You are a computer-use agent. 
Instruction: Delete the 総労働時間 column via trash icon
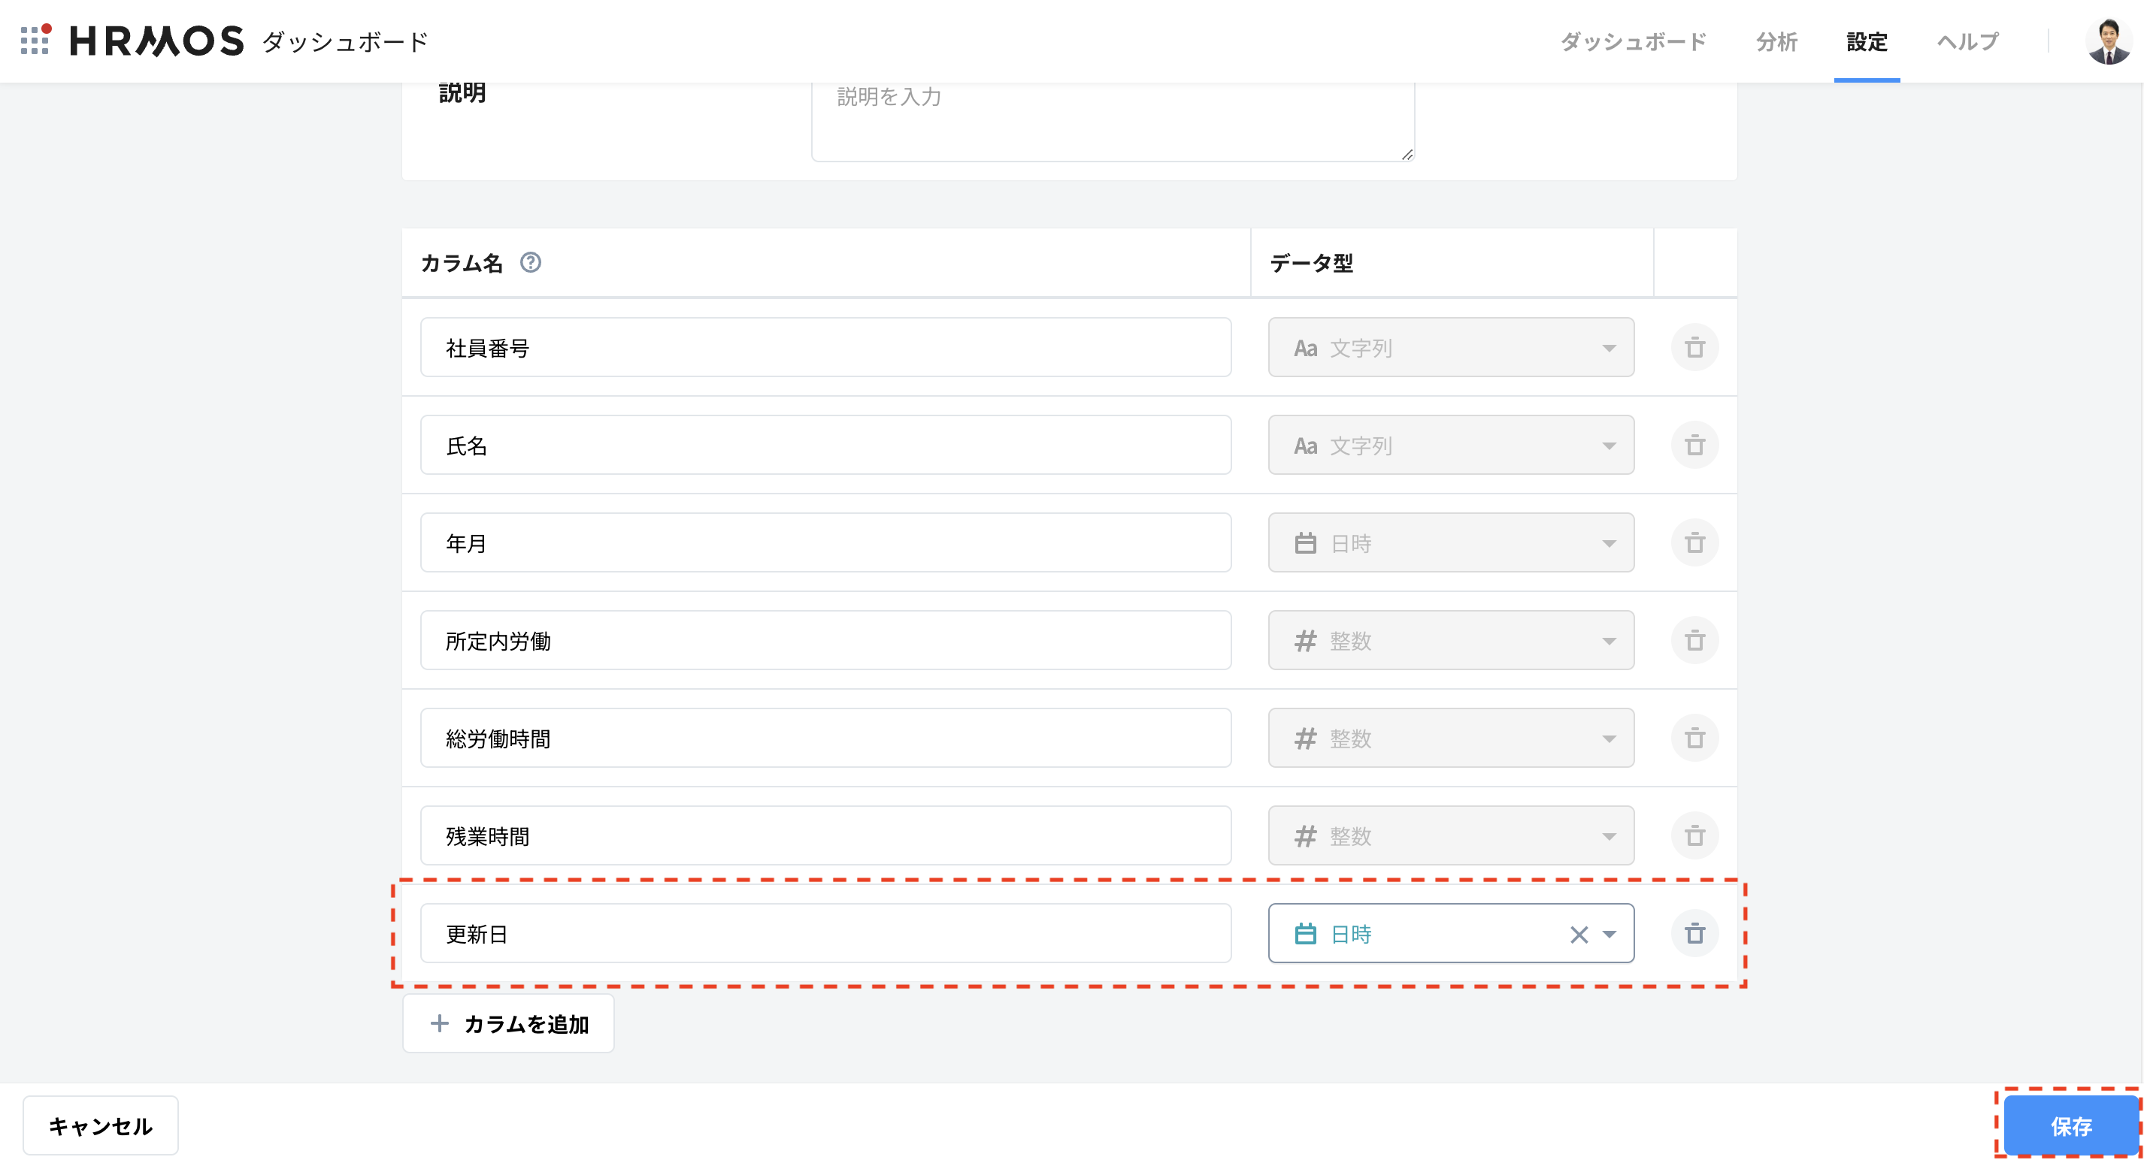point(1694,738)
